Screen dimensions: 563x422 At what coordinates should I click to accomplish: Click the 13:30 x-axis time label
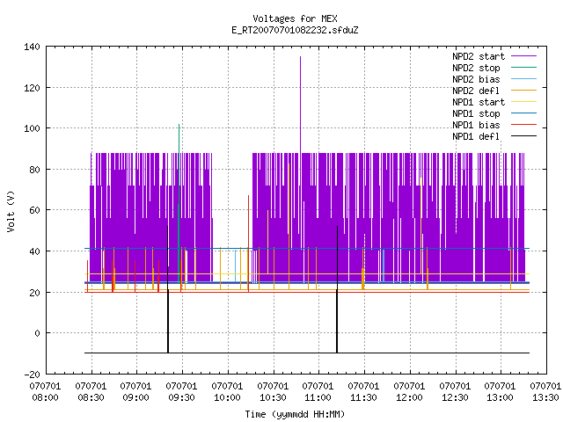click(x=545, y=397)
